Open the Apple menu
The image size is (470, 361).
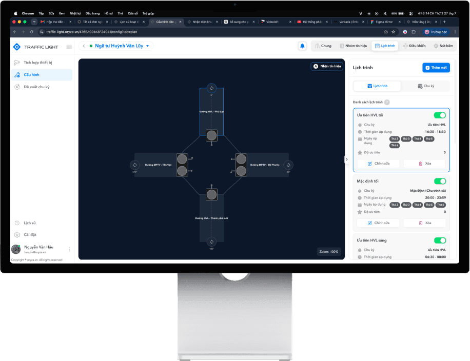click(x=15, y=13)
